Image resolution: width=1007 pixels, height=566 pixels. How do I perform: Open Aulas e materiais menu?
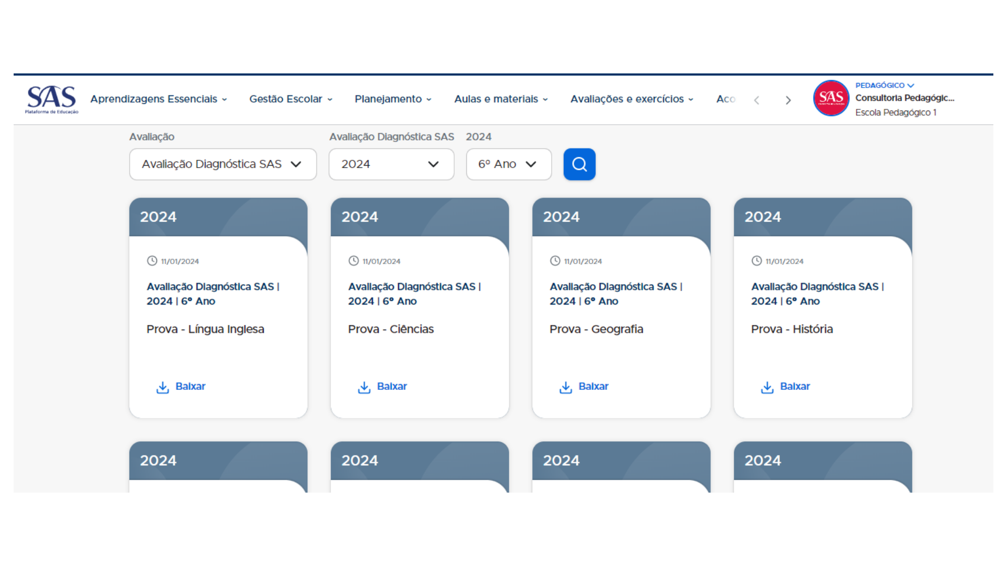pos(501,99)
